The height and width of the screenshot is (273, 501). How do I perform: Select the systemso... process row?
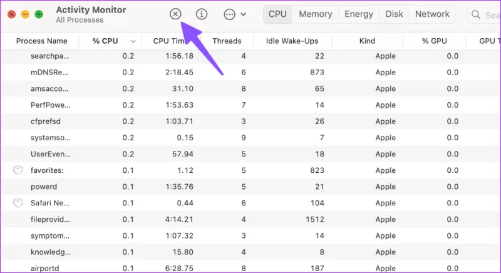(x=250, y=138)
